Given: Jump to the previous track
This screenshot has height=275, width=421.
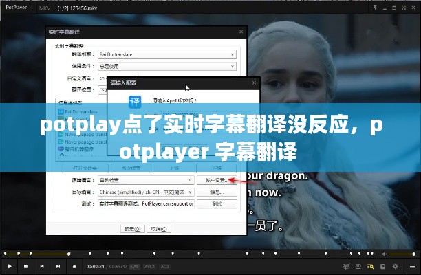Looking at the screenshot, I should [41, 266].
